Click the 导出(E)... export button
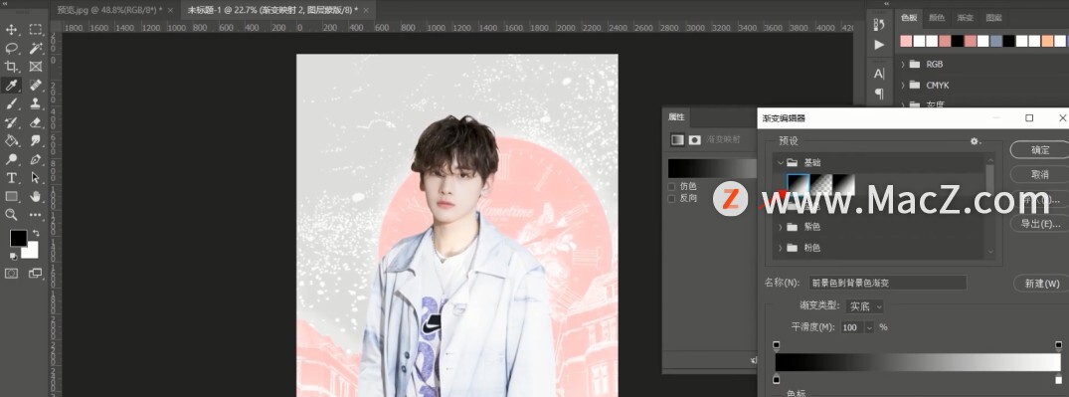 pos(1040,224)
